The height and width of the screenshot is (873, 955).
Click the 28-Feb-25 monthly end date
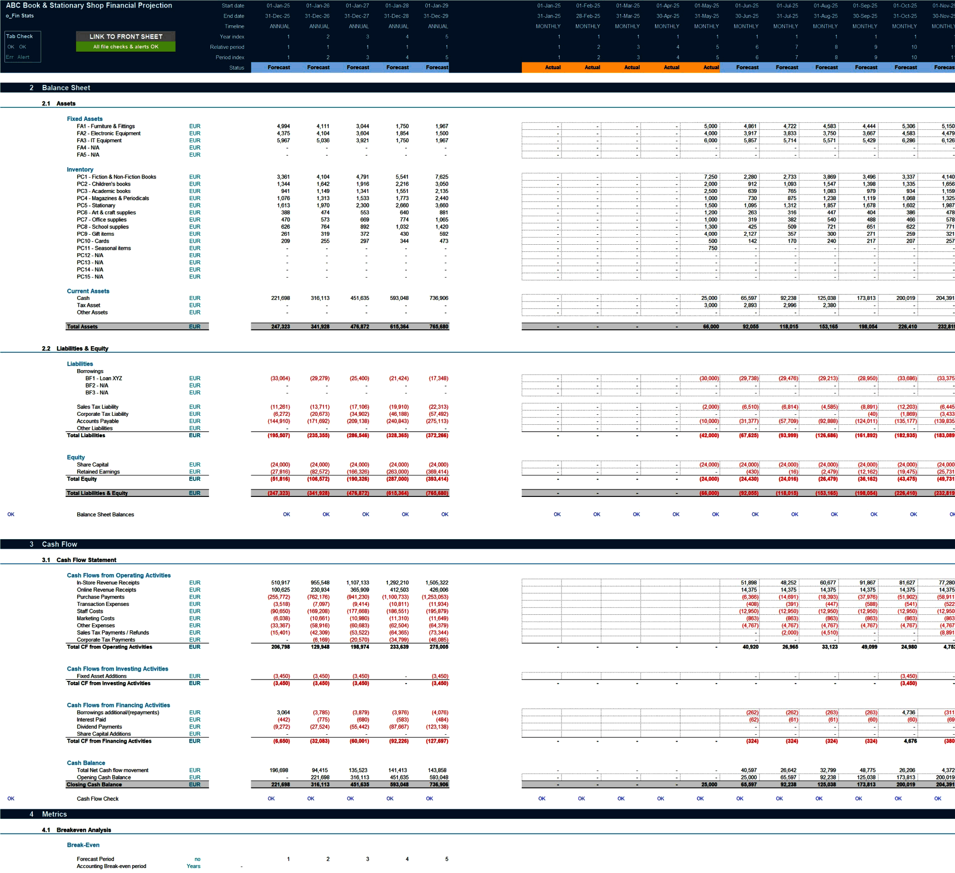[588, 16]
